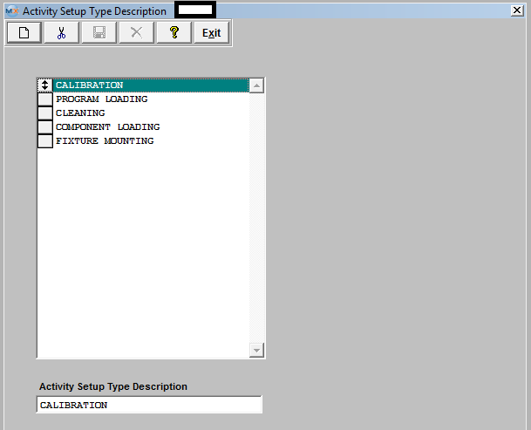Click the New record blank page icon
The image size is (531, 430).
click(24, 33)
